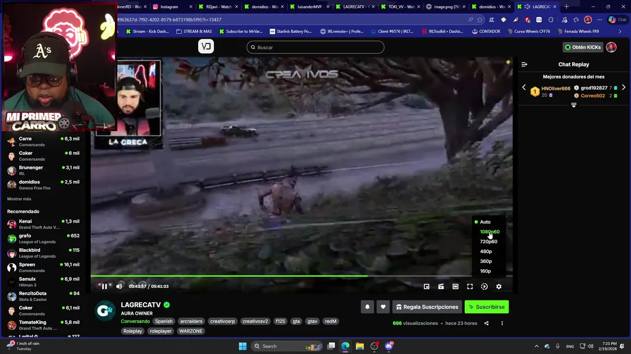Open Kenai recommended channel
The height and width of the screenshot is (354, 631).
43,224
